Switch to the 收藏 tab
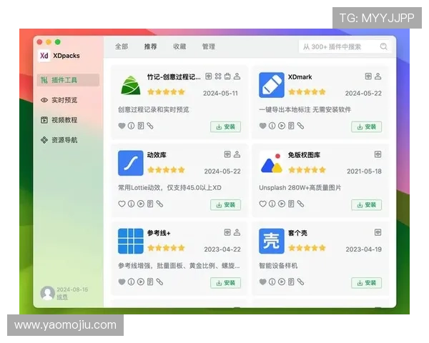 pyautogui.click(x=179, y=46)
